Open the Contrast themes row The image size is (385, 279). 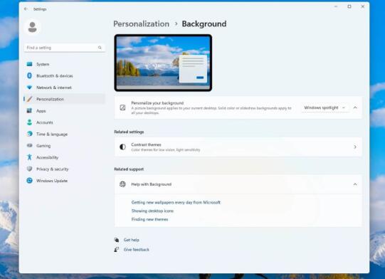point(238,147)
